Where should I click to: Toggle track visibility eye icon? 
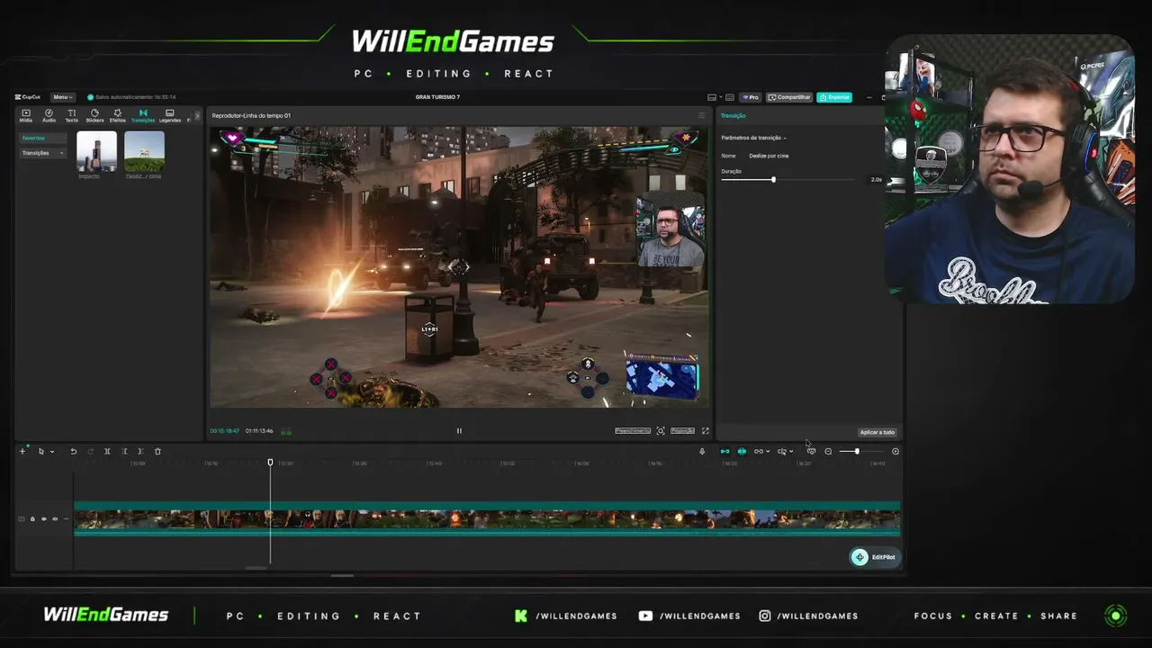(x=43, y=518)
